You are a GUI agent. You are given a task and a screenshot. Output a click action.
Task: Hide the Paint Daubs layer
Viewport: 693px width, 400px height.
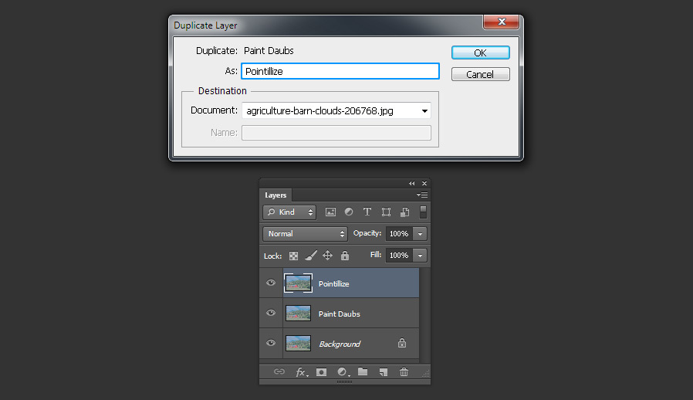coord(271,313)
